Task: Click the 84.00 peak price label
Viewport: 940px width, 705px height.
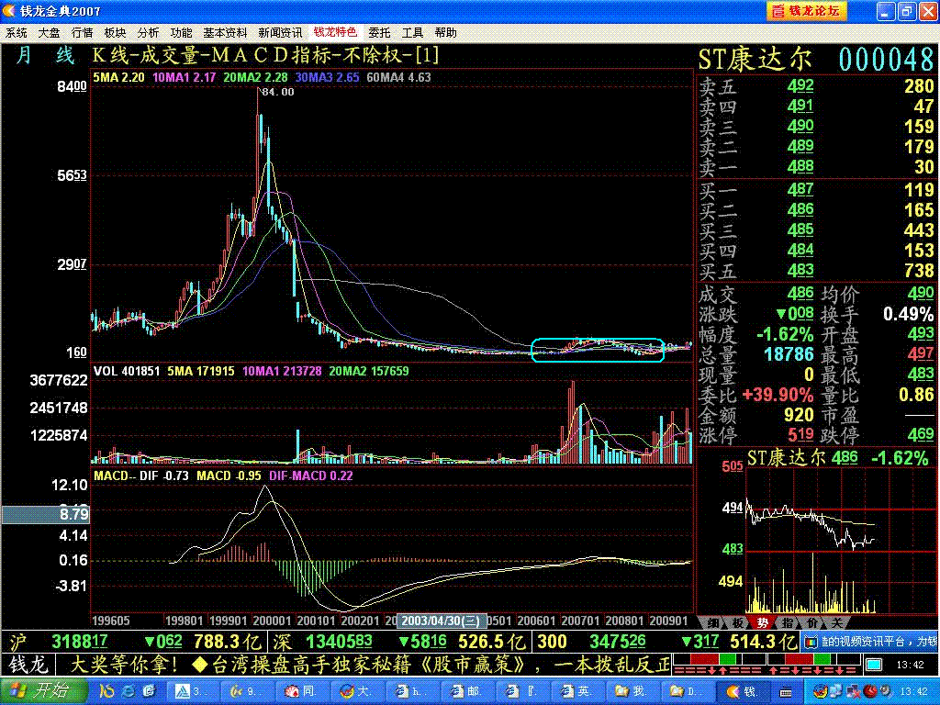Action: [x=277, y=92]
